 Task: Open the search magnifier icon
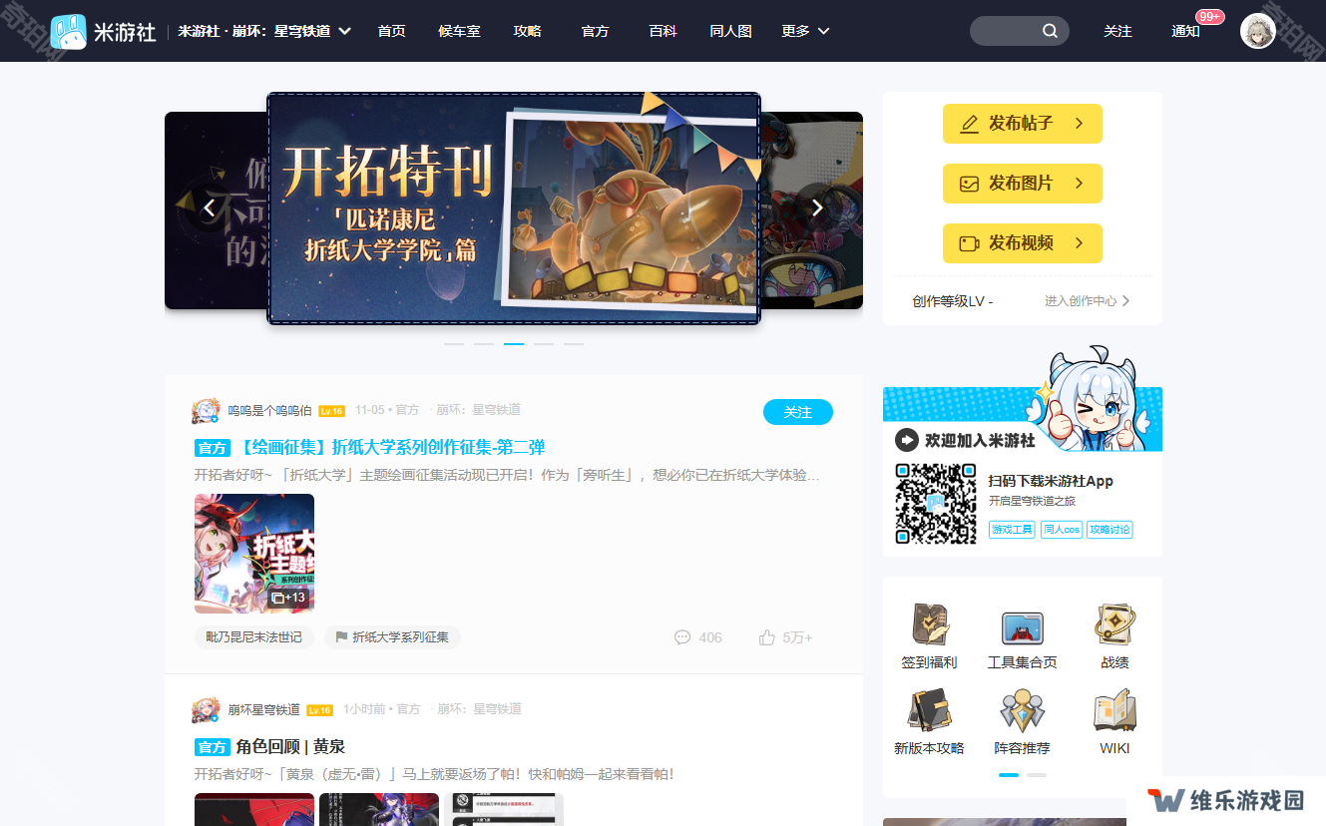1050,31
